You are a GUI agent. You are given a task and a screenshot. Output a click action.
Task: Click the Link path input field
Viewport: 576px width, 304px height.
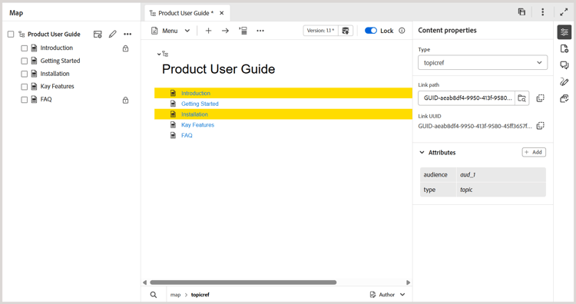point(466,98)
